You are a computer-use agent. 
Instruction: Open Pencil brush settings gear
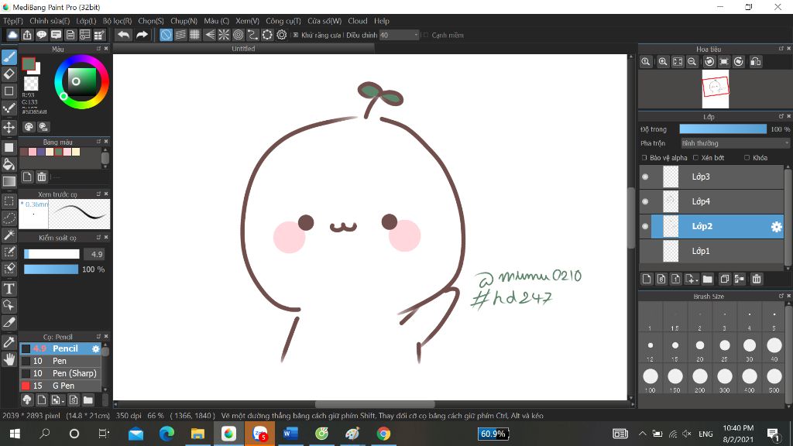[95, 349]
